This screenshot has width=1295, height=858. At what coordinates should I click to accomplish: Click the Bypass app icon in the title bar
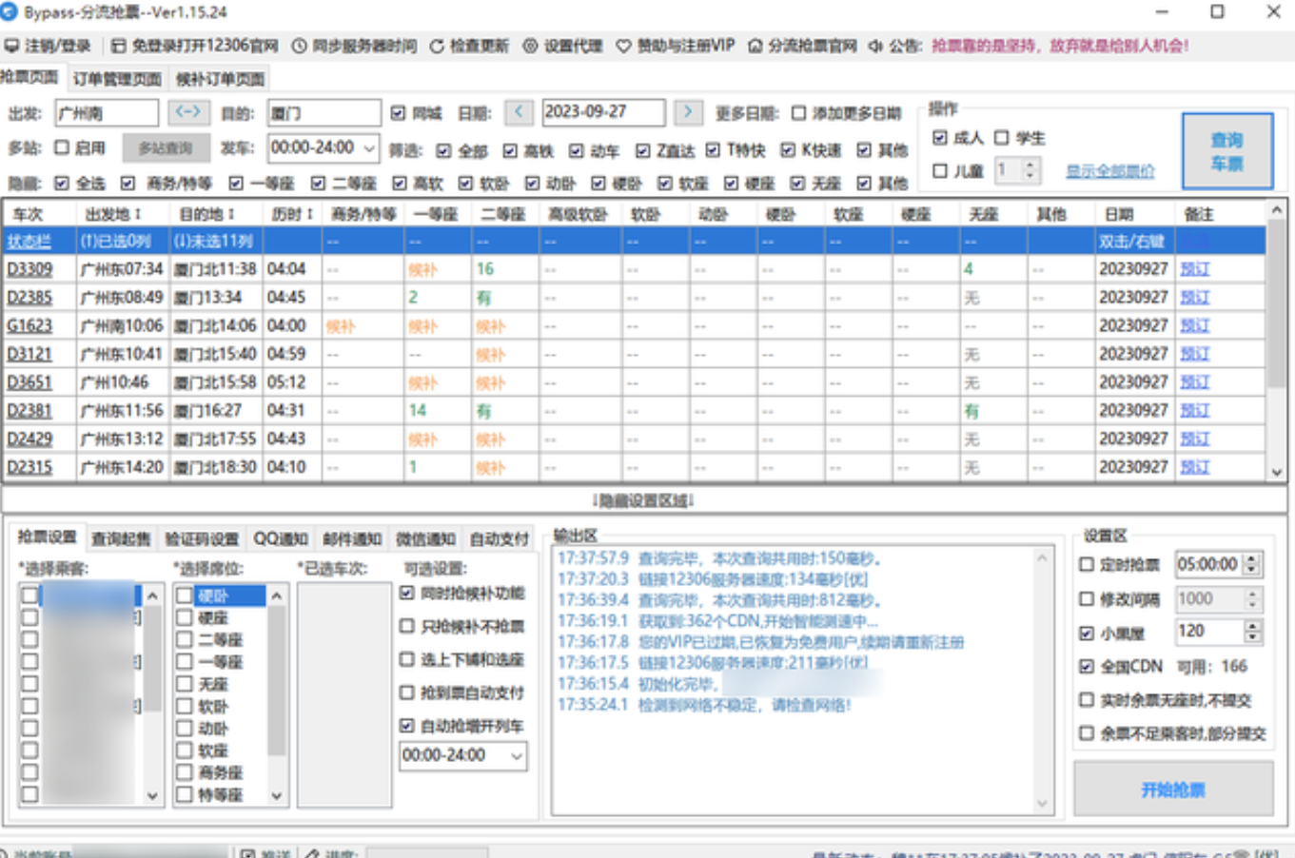(10, 12)
